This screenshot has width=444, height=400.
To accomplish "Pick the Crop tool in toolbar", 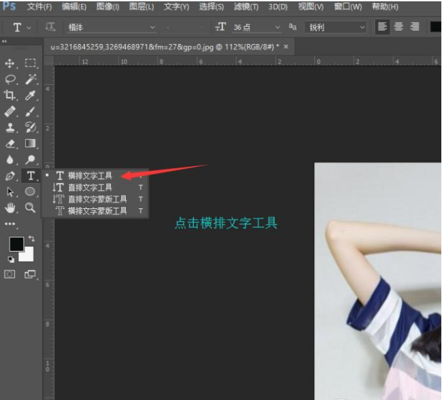I will [10, 95].
